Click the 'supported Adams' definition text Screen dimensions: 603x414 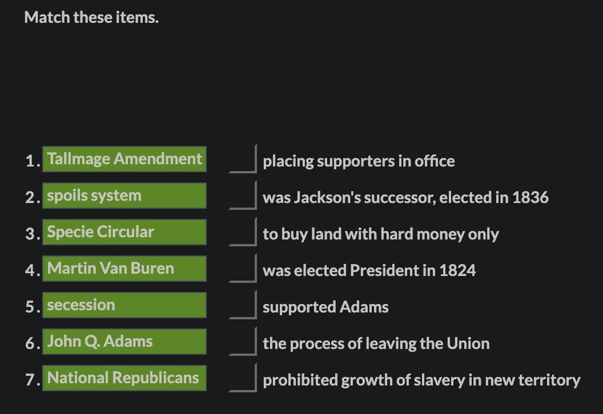(x=325, y=307)
